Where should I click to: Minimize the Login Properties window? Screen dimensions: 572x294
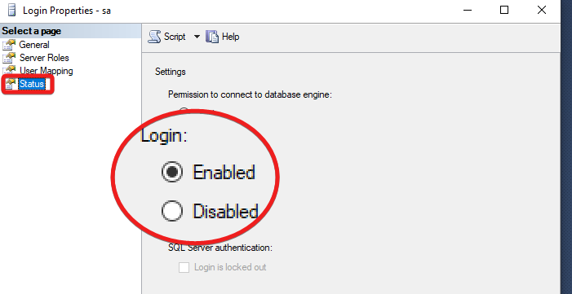pos(468,10)
